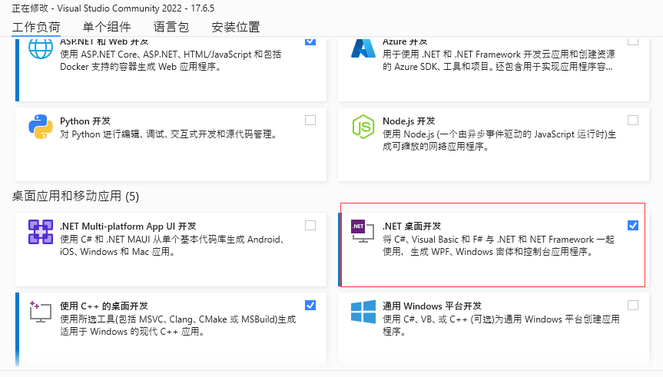Switch to the 单个组件 tab
The image size is (663, 377).
pos(107,27)
